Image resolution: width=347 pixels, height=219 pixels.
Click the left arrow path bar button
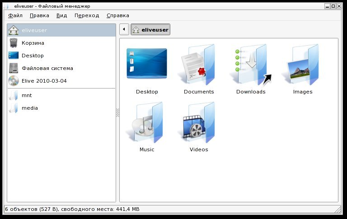click(x=124, y=29)
